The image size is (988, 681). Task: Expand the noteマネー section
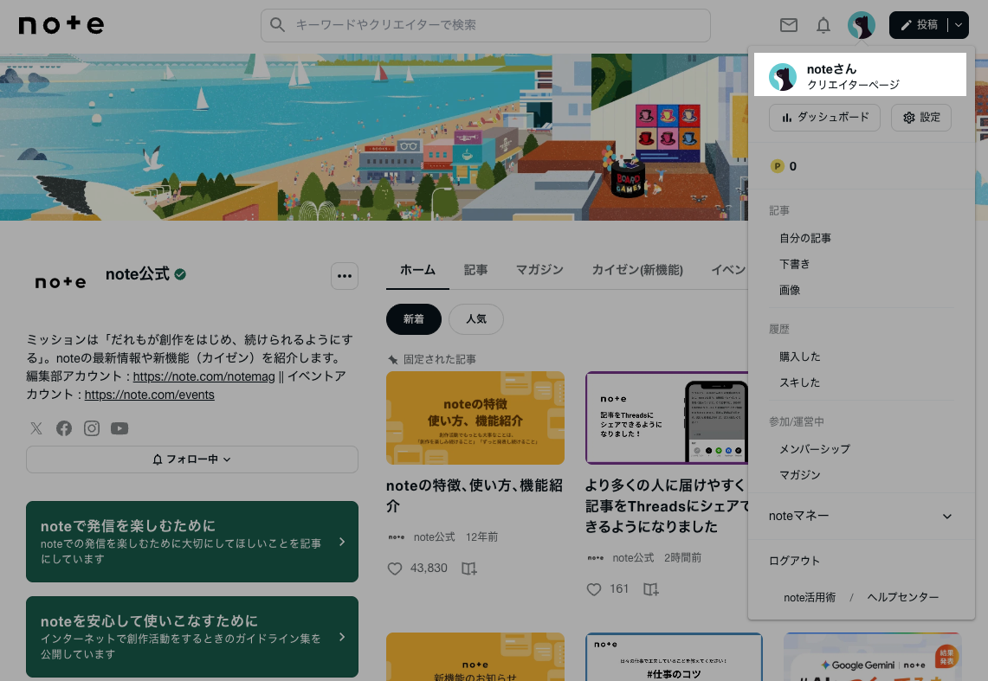point(861,516)
